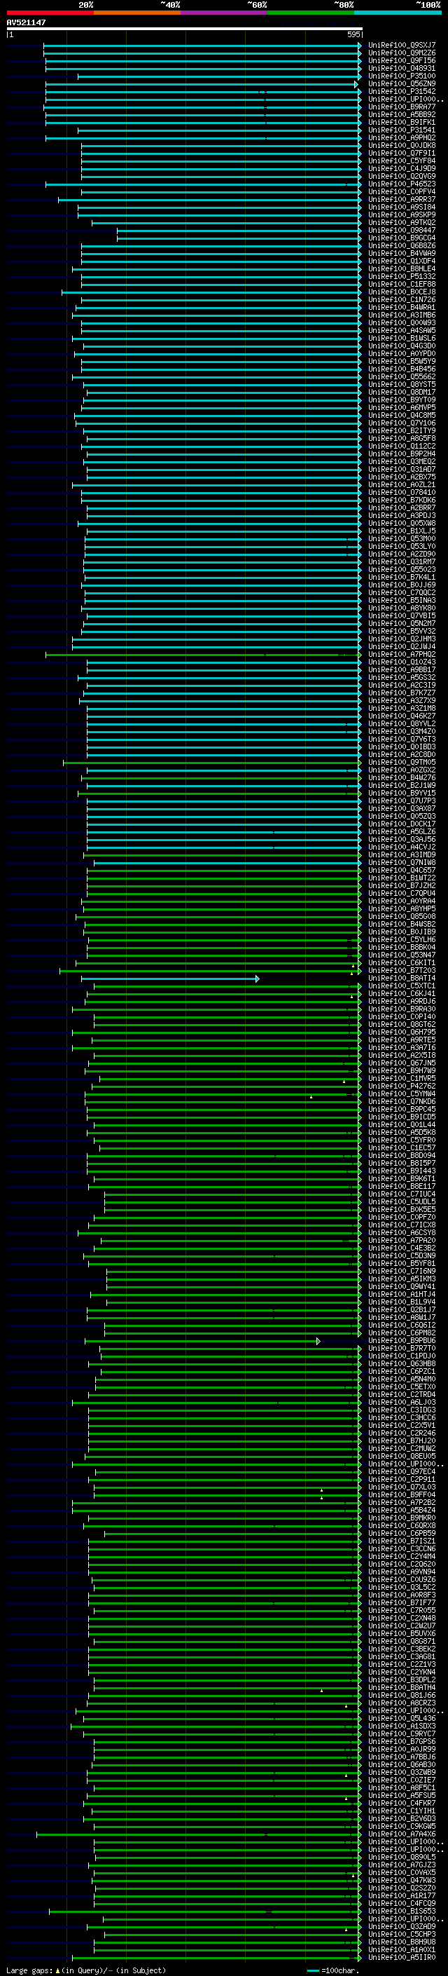Open the label UniRef100_C5XTC1
Screen dimensions: 448x1976
pos(402,986)
